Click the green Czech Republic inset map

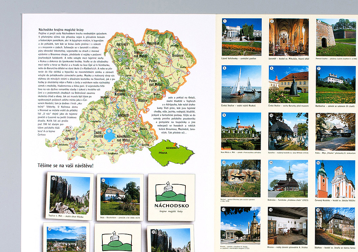(x=171, y=153)
